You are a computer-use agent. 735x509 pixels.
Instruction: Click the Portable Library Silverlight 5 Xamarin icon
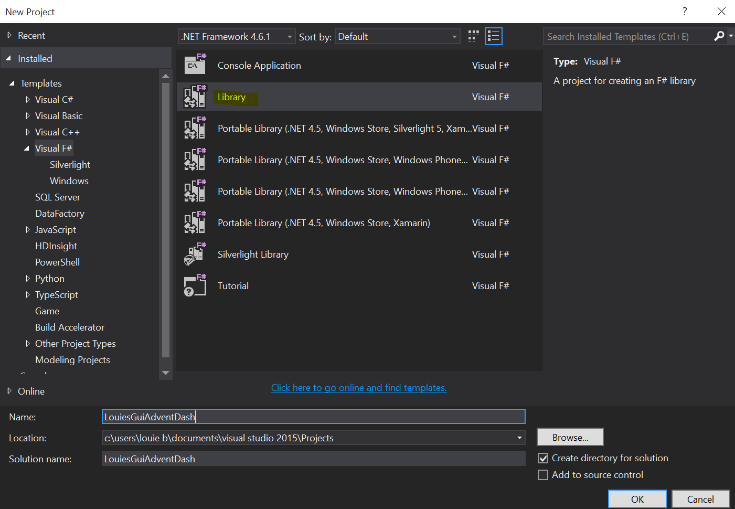coord(195,128)
